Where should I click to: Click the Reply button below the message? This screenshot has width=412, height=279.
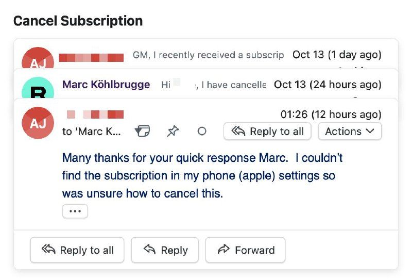(165, 250)
